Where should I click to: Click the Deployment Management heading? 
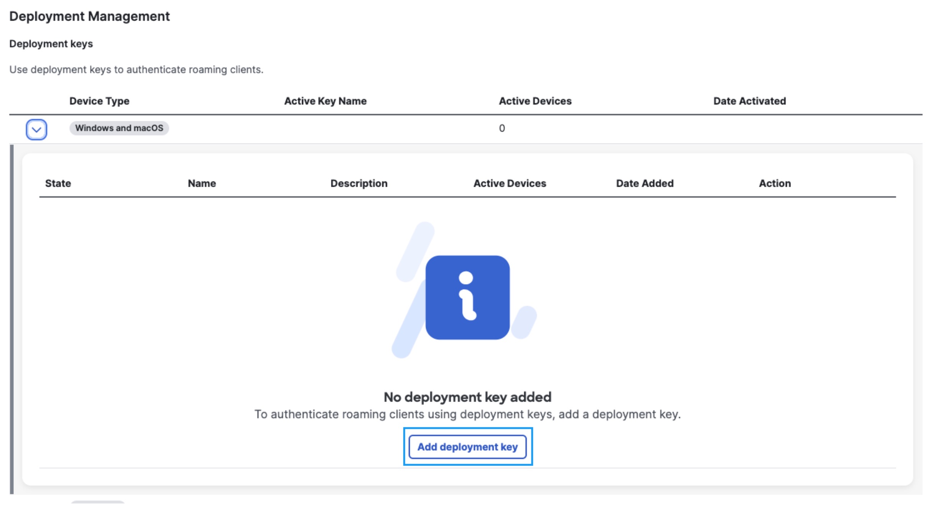(89, 16)
